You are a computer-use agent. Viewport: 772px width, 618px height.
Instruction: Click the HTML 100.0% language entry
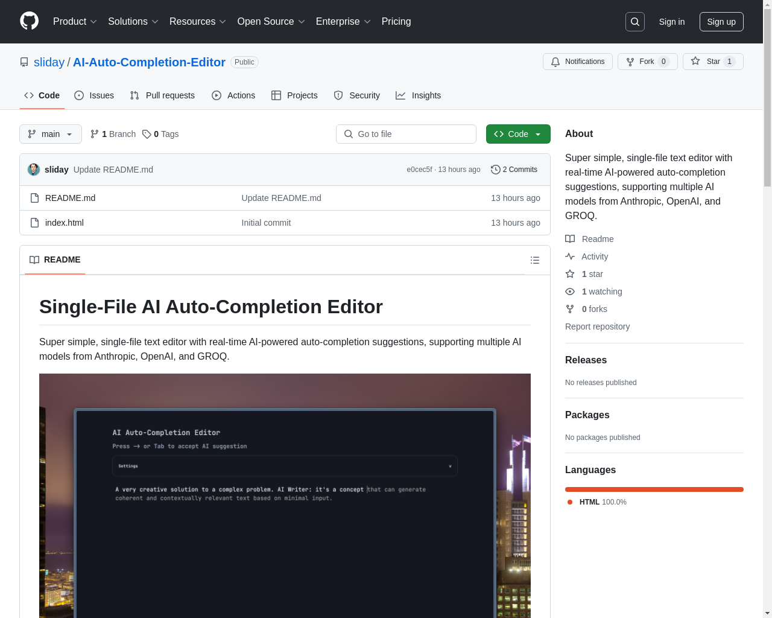tap(597, 502)
